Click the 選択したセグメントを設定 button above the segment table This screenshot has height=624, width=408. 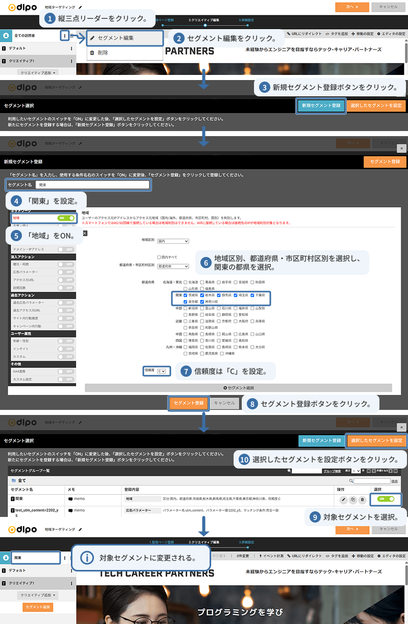[x=376, y=440]
